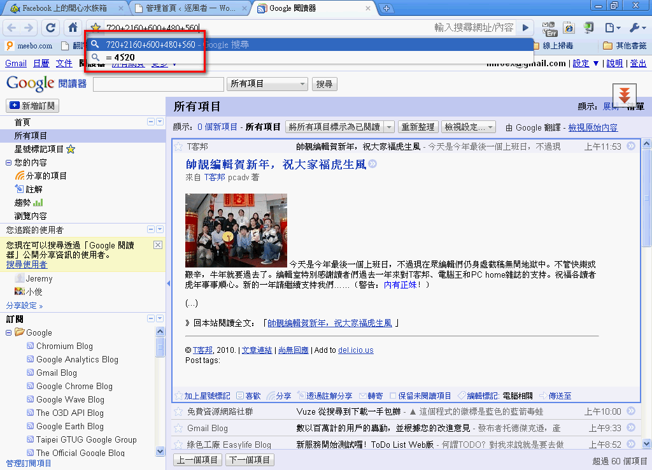
Task: Open 分享設定 sharing settings
Action: click(x=24, y=306)
